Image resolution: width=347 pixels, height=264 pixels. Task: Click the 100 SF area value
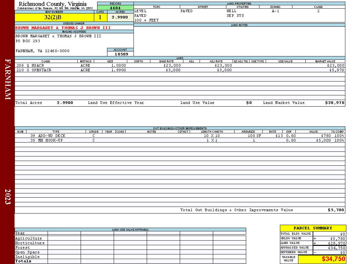(254, 136)
